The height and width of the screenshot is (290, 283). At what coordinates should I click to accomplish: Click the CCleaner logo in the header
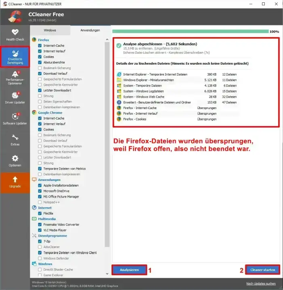[x=15, y=17]
